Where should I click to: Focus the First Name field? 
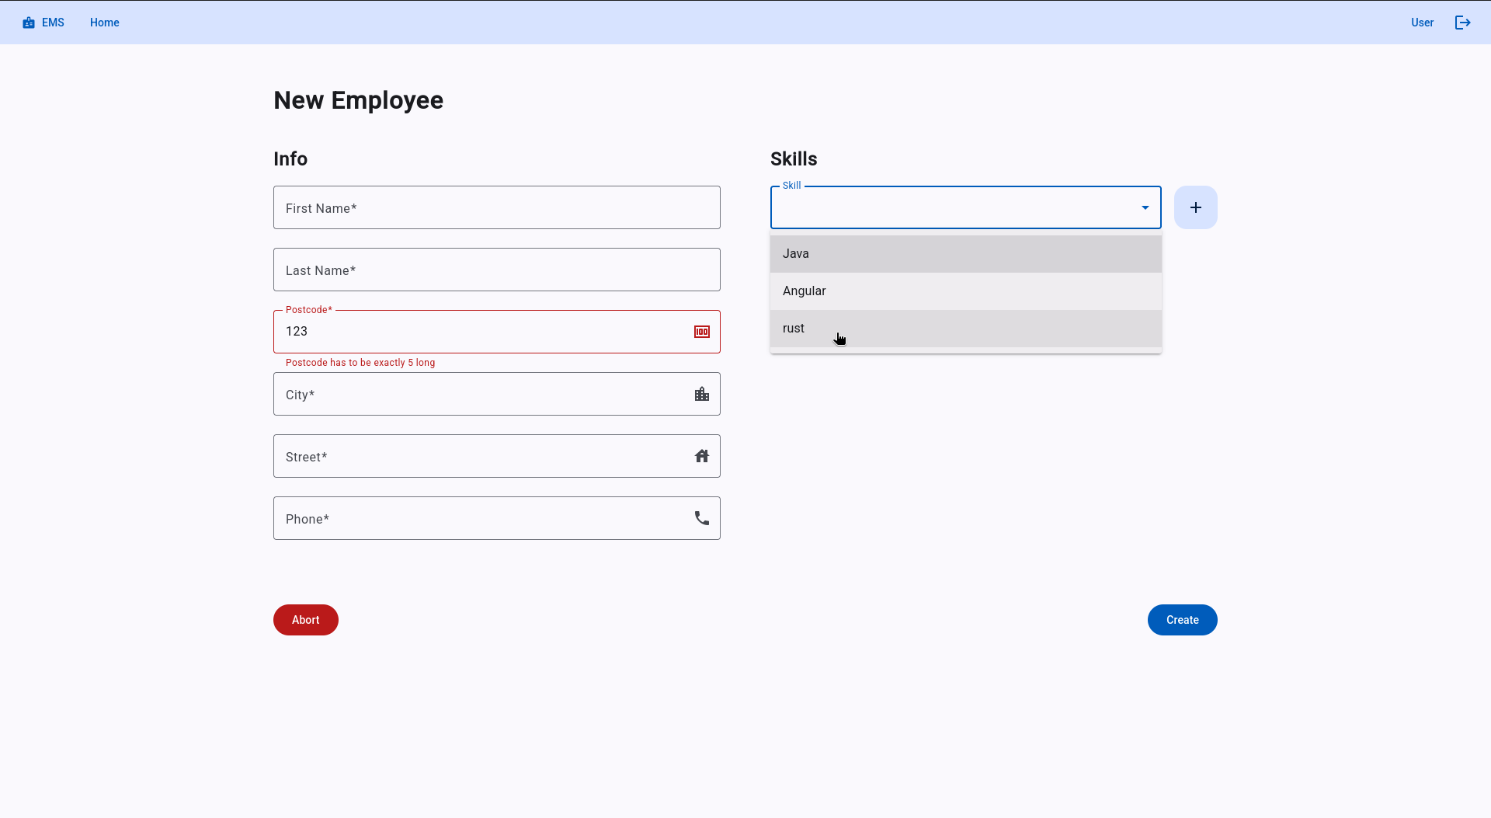coord(497,207)
